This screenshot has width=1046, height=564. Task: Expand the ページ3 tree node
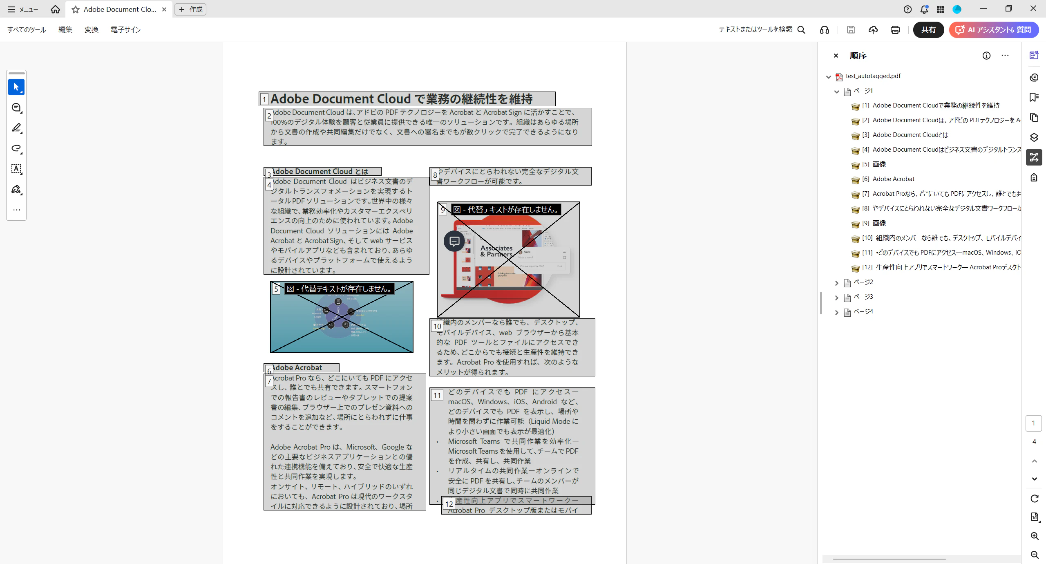click(836, 298)
